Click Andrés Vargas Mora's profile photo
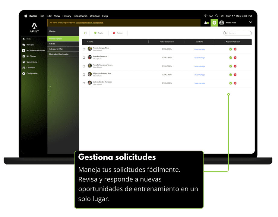This screenshot has height=217, width=278. pyautogui.click(x=90, y=49)
